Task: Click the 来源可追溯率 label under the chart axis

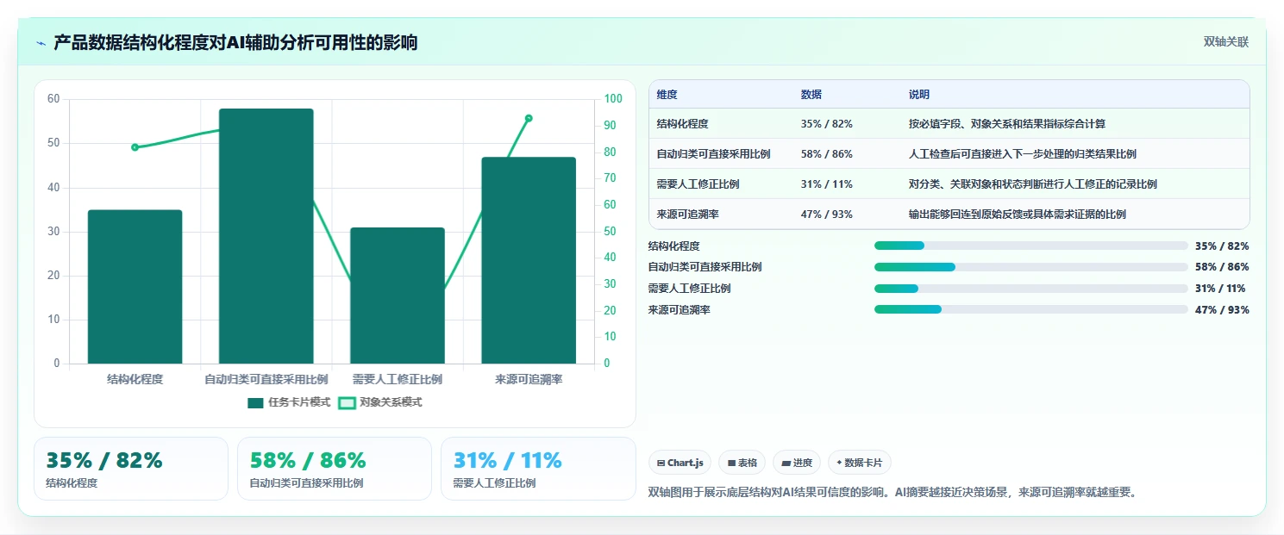Action: coord(529,379)
